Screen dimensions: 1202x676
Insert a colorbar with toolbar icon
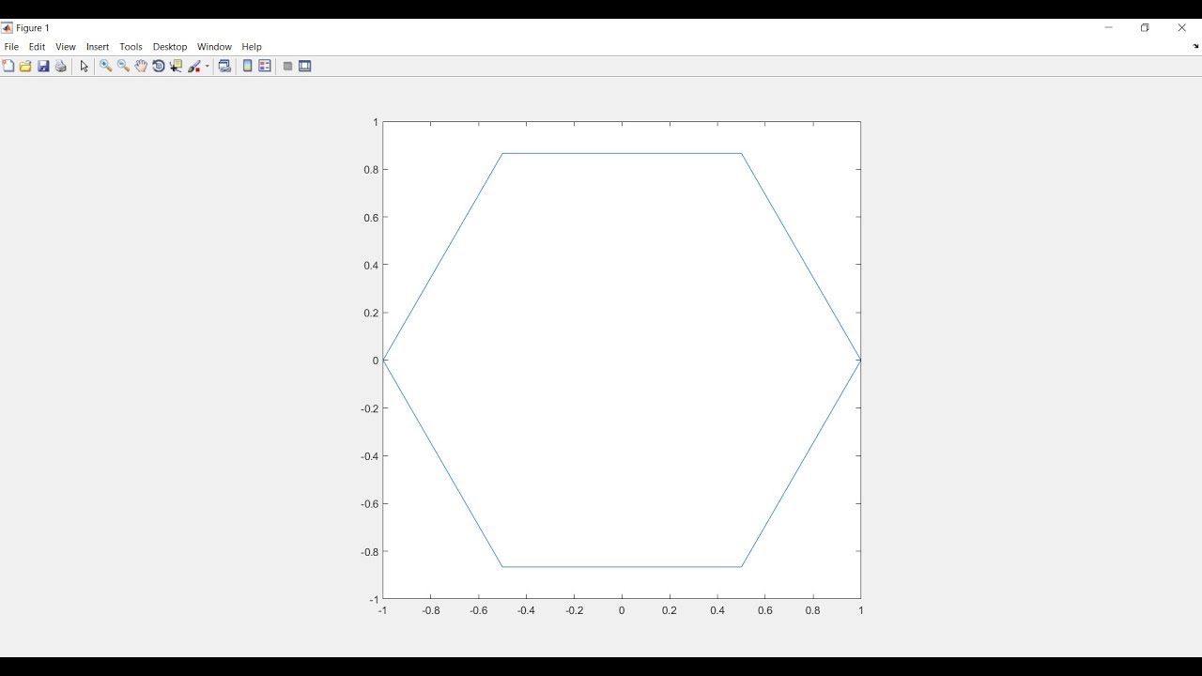[248, 66]
